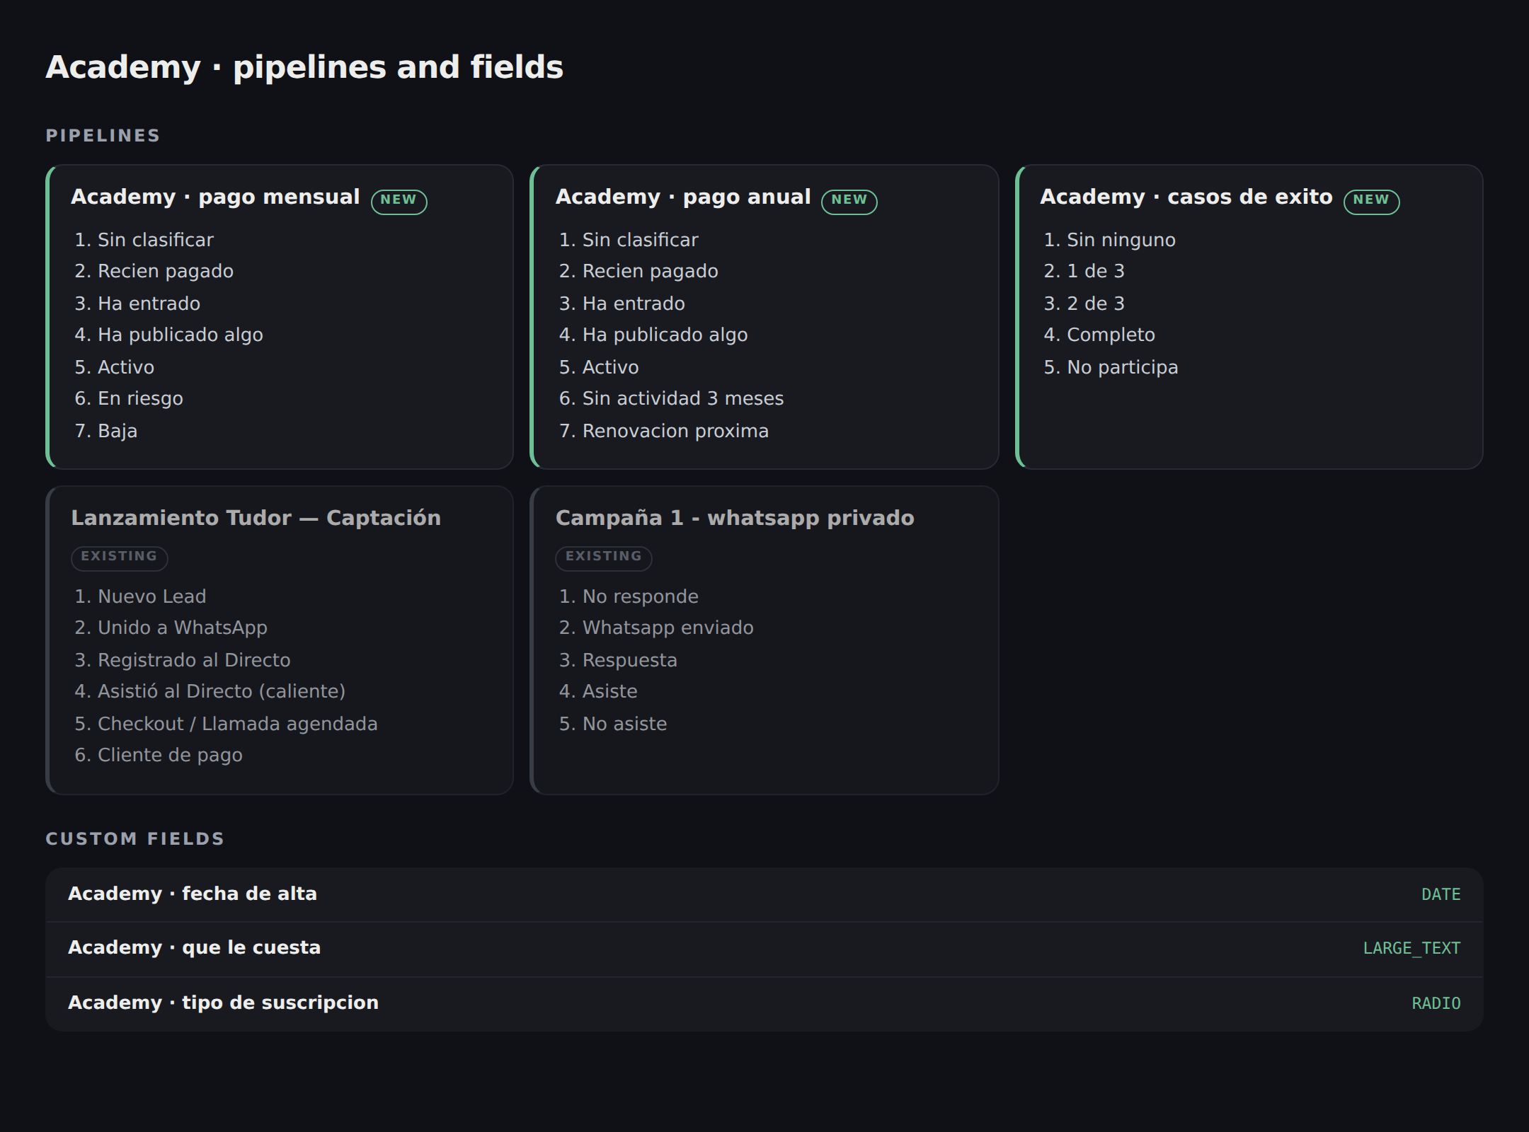Open the 'Academy · pago anual' pipeline title

pos(683,197)
